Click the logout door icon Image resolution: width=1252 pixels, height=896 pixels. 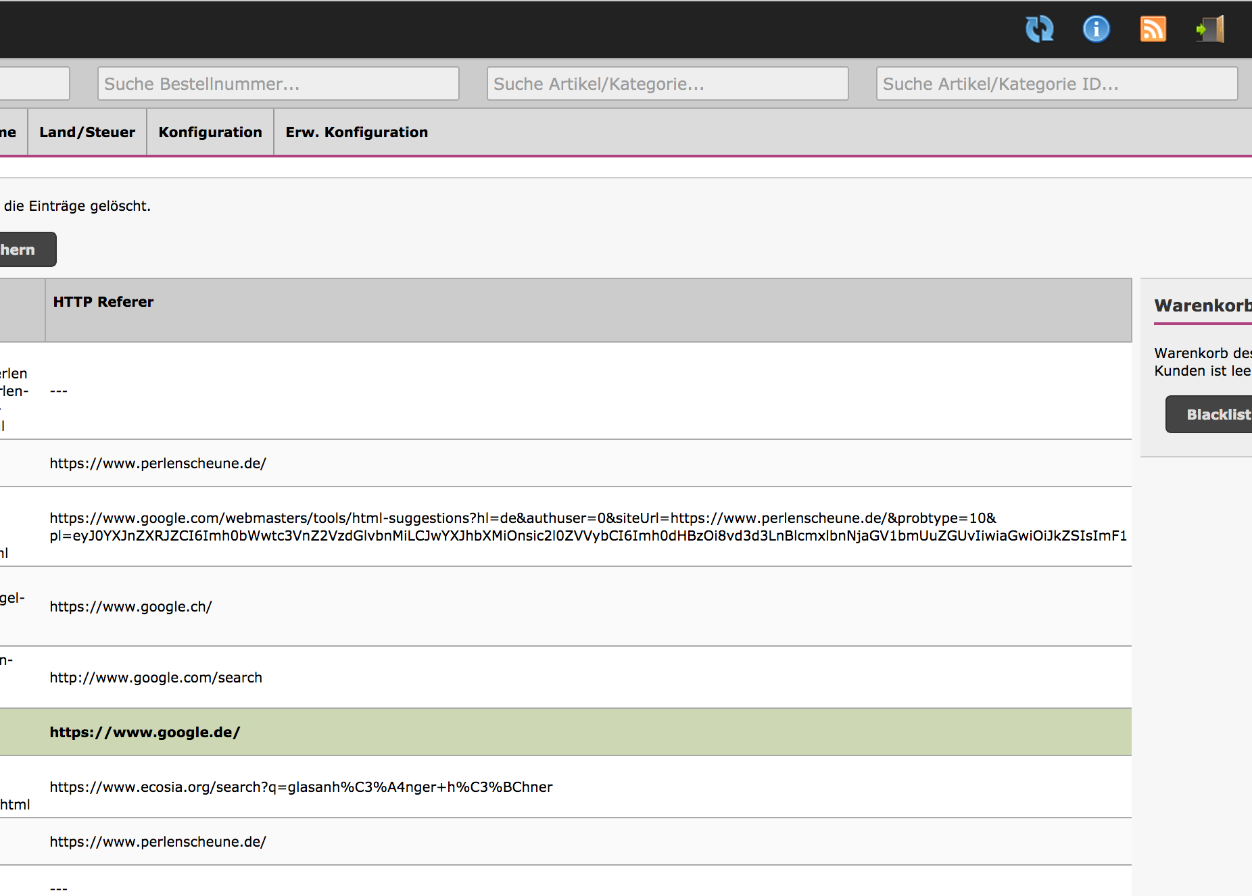[x=1210, y=29]
